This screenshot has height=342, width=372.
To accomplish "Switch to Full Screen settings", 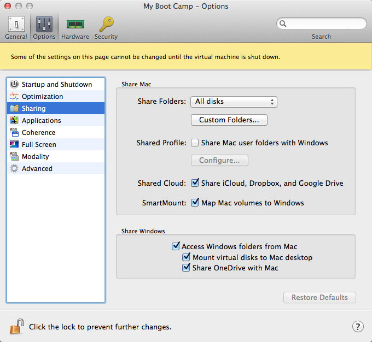I will [56, 145].
